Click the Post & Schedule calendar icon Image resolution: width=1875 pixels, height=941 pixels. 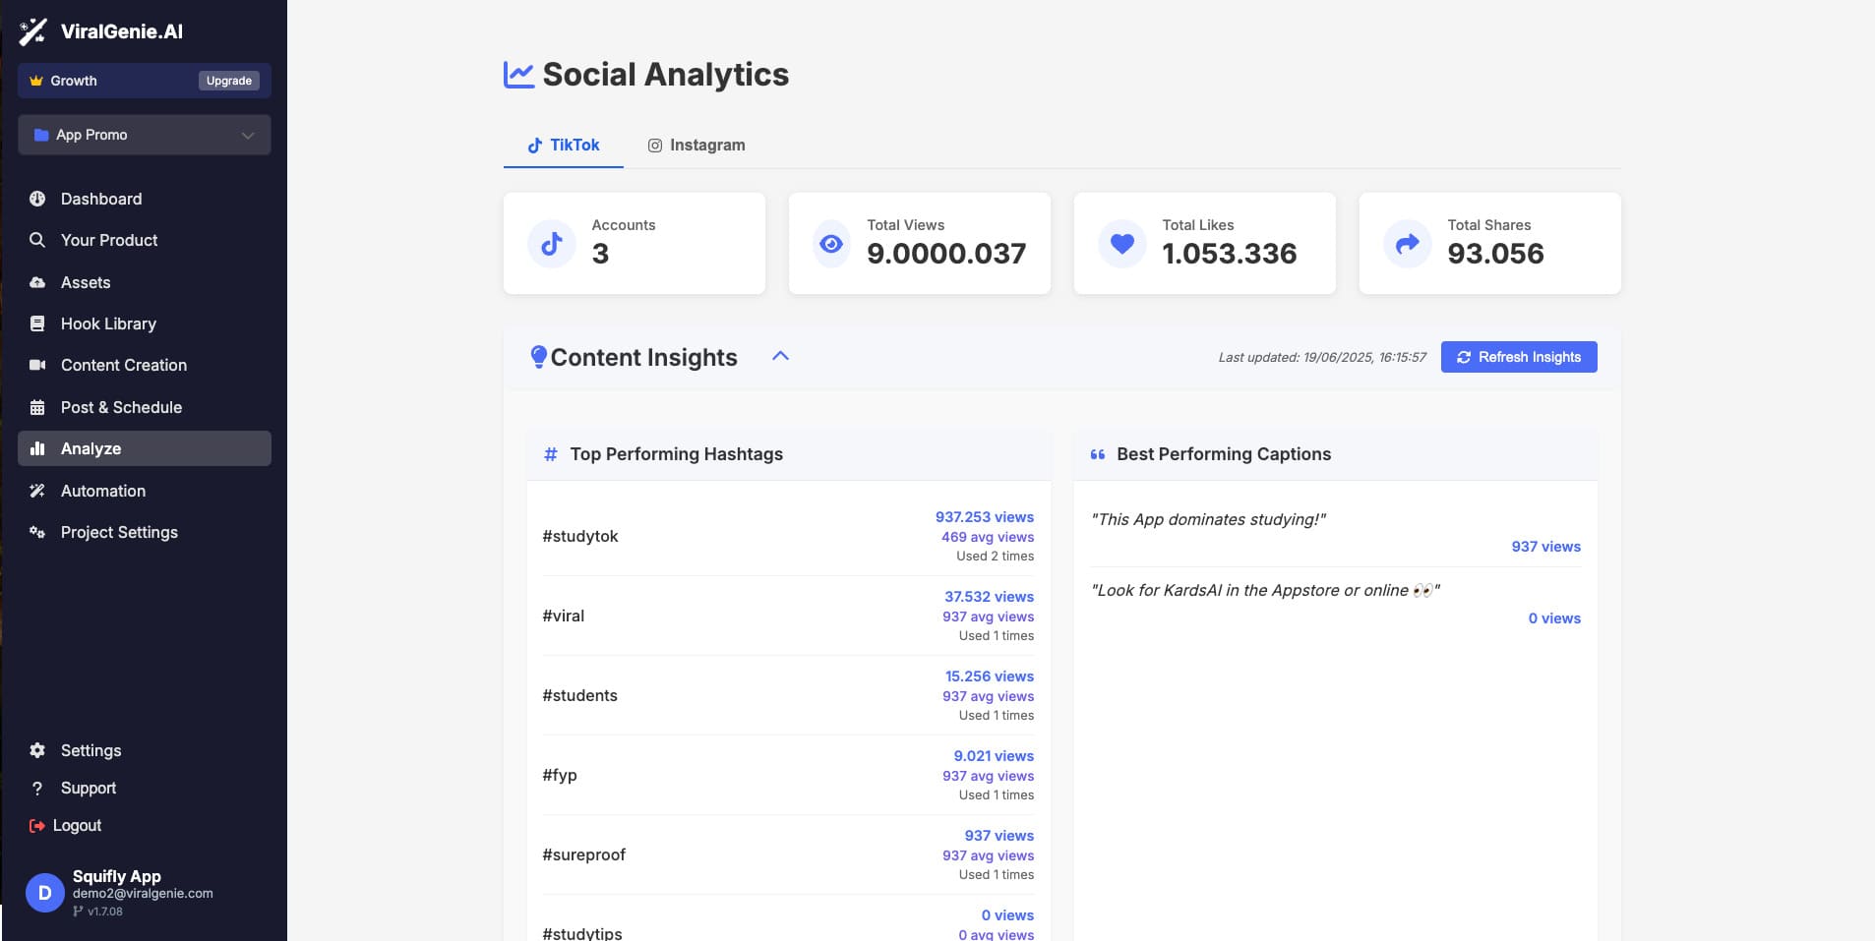tap(37, 407)
